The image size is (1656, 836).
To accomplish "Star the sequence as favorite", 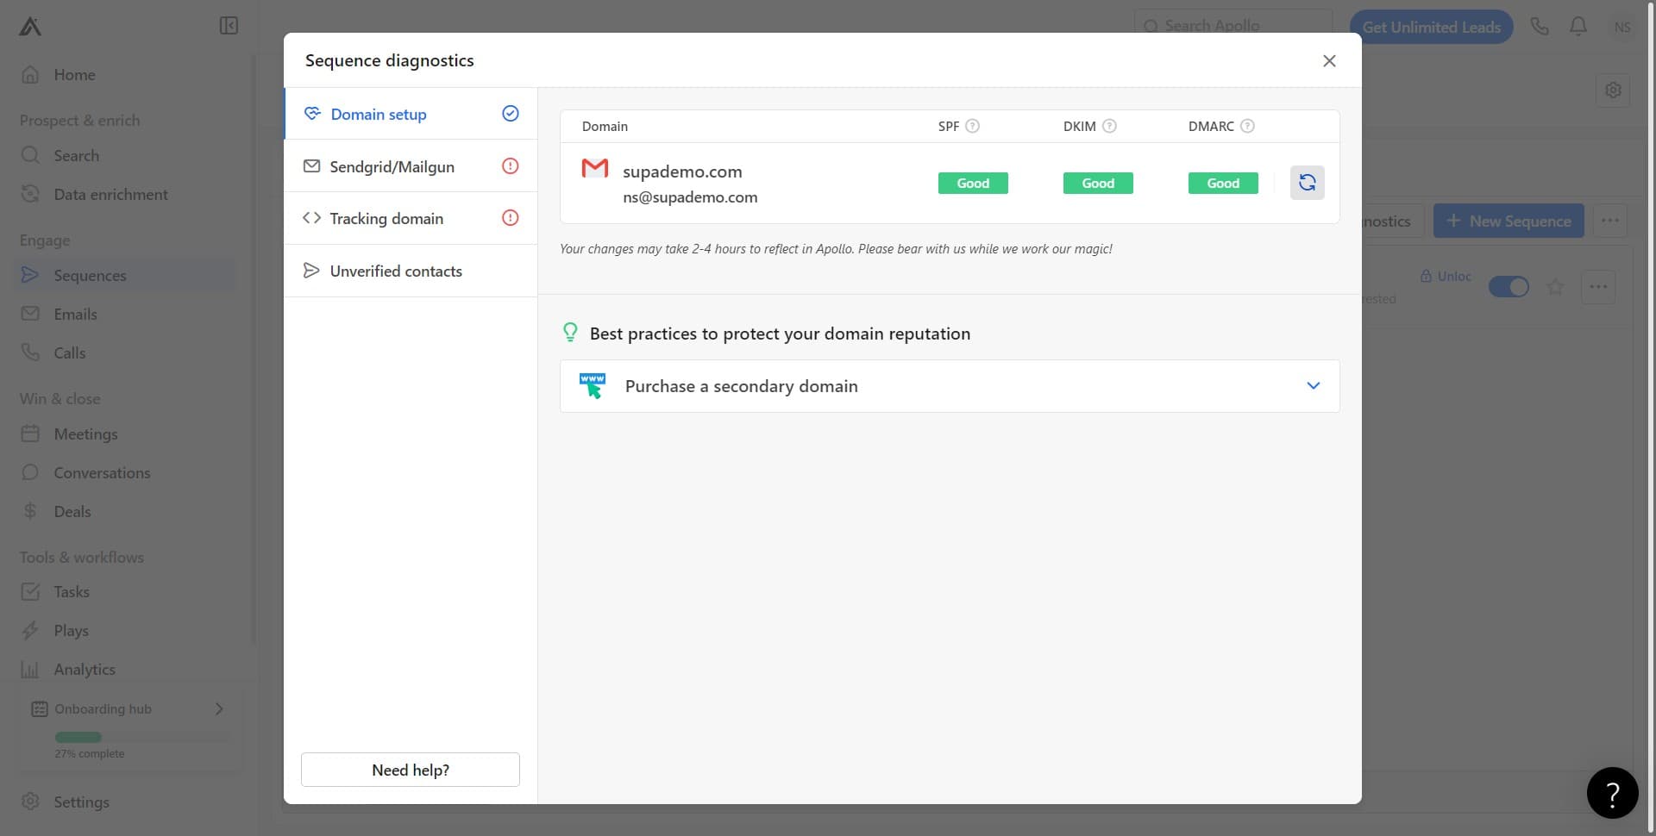I will [1556, 287].
